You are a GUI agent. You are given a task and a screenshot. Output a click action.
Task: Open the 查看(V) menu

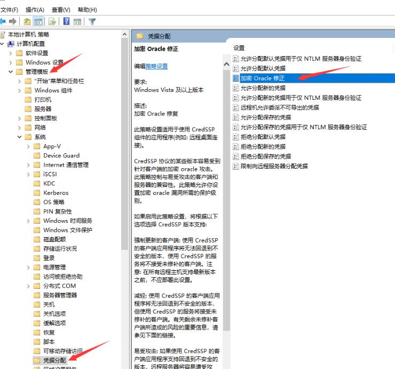(x=61, y=10)
